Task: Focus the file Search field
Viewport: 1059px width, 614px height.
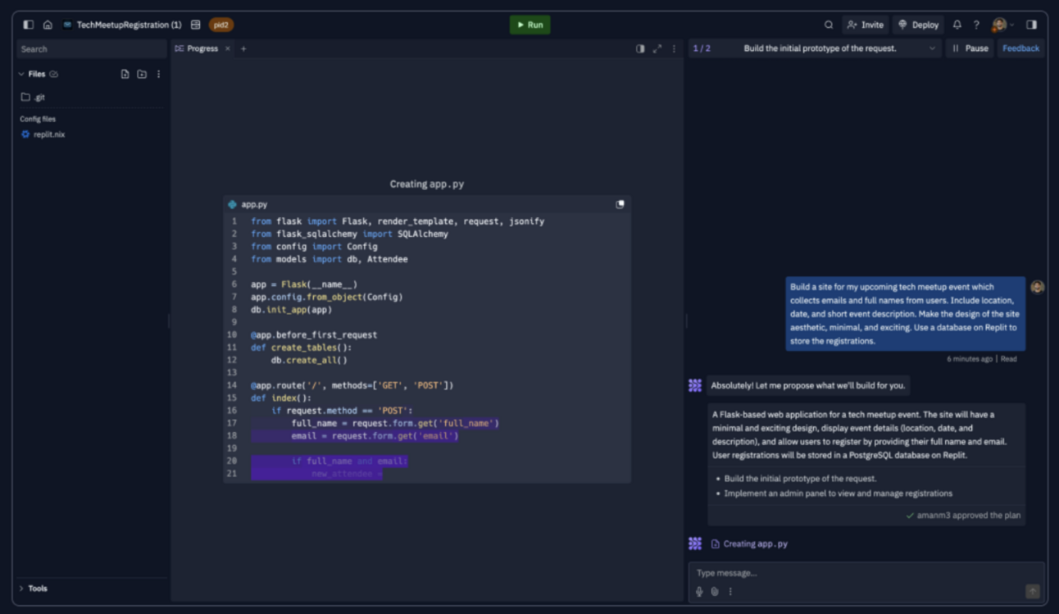Action: point(92,49)
